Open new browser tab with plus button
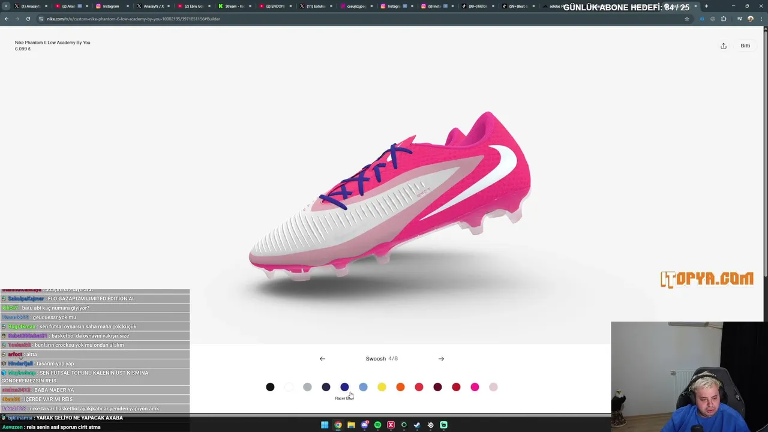Viewport: 768px width, 432px height. click(706, 6)
